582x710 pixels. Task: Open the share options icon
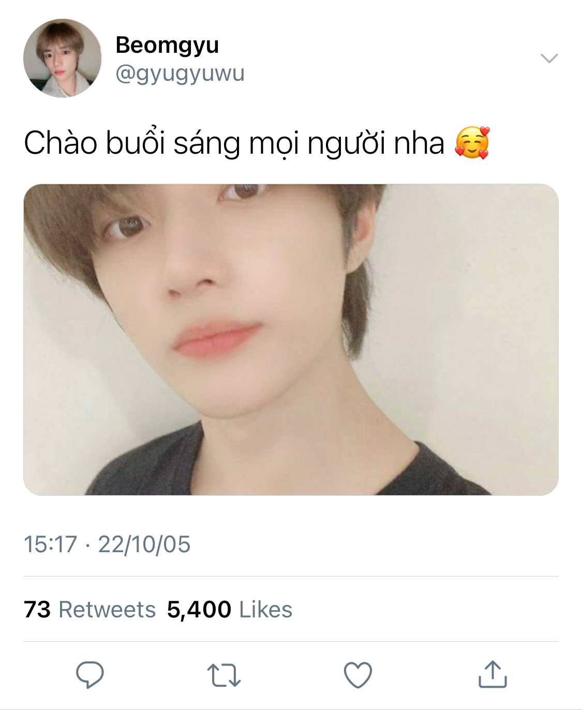(493, 674)
